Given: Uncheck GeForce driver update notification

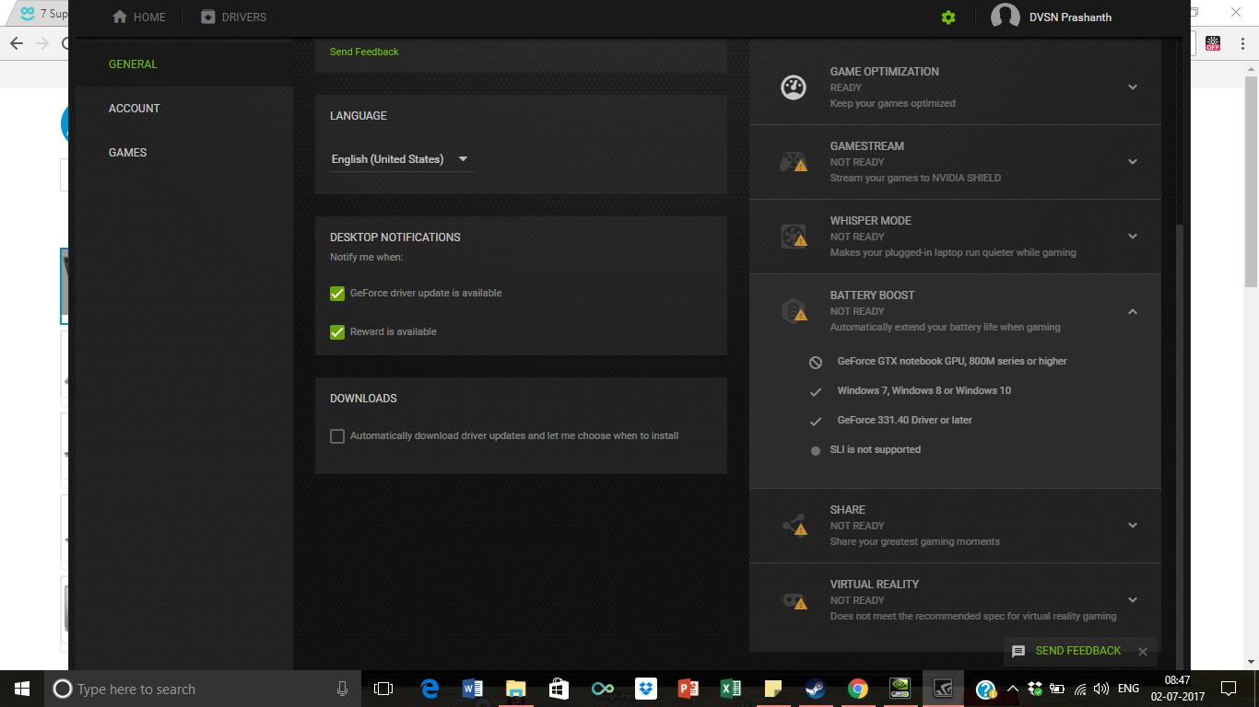Looking at the screenshot, I should (x=337, y=294).
